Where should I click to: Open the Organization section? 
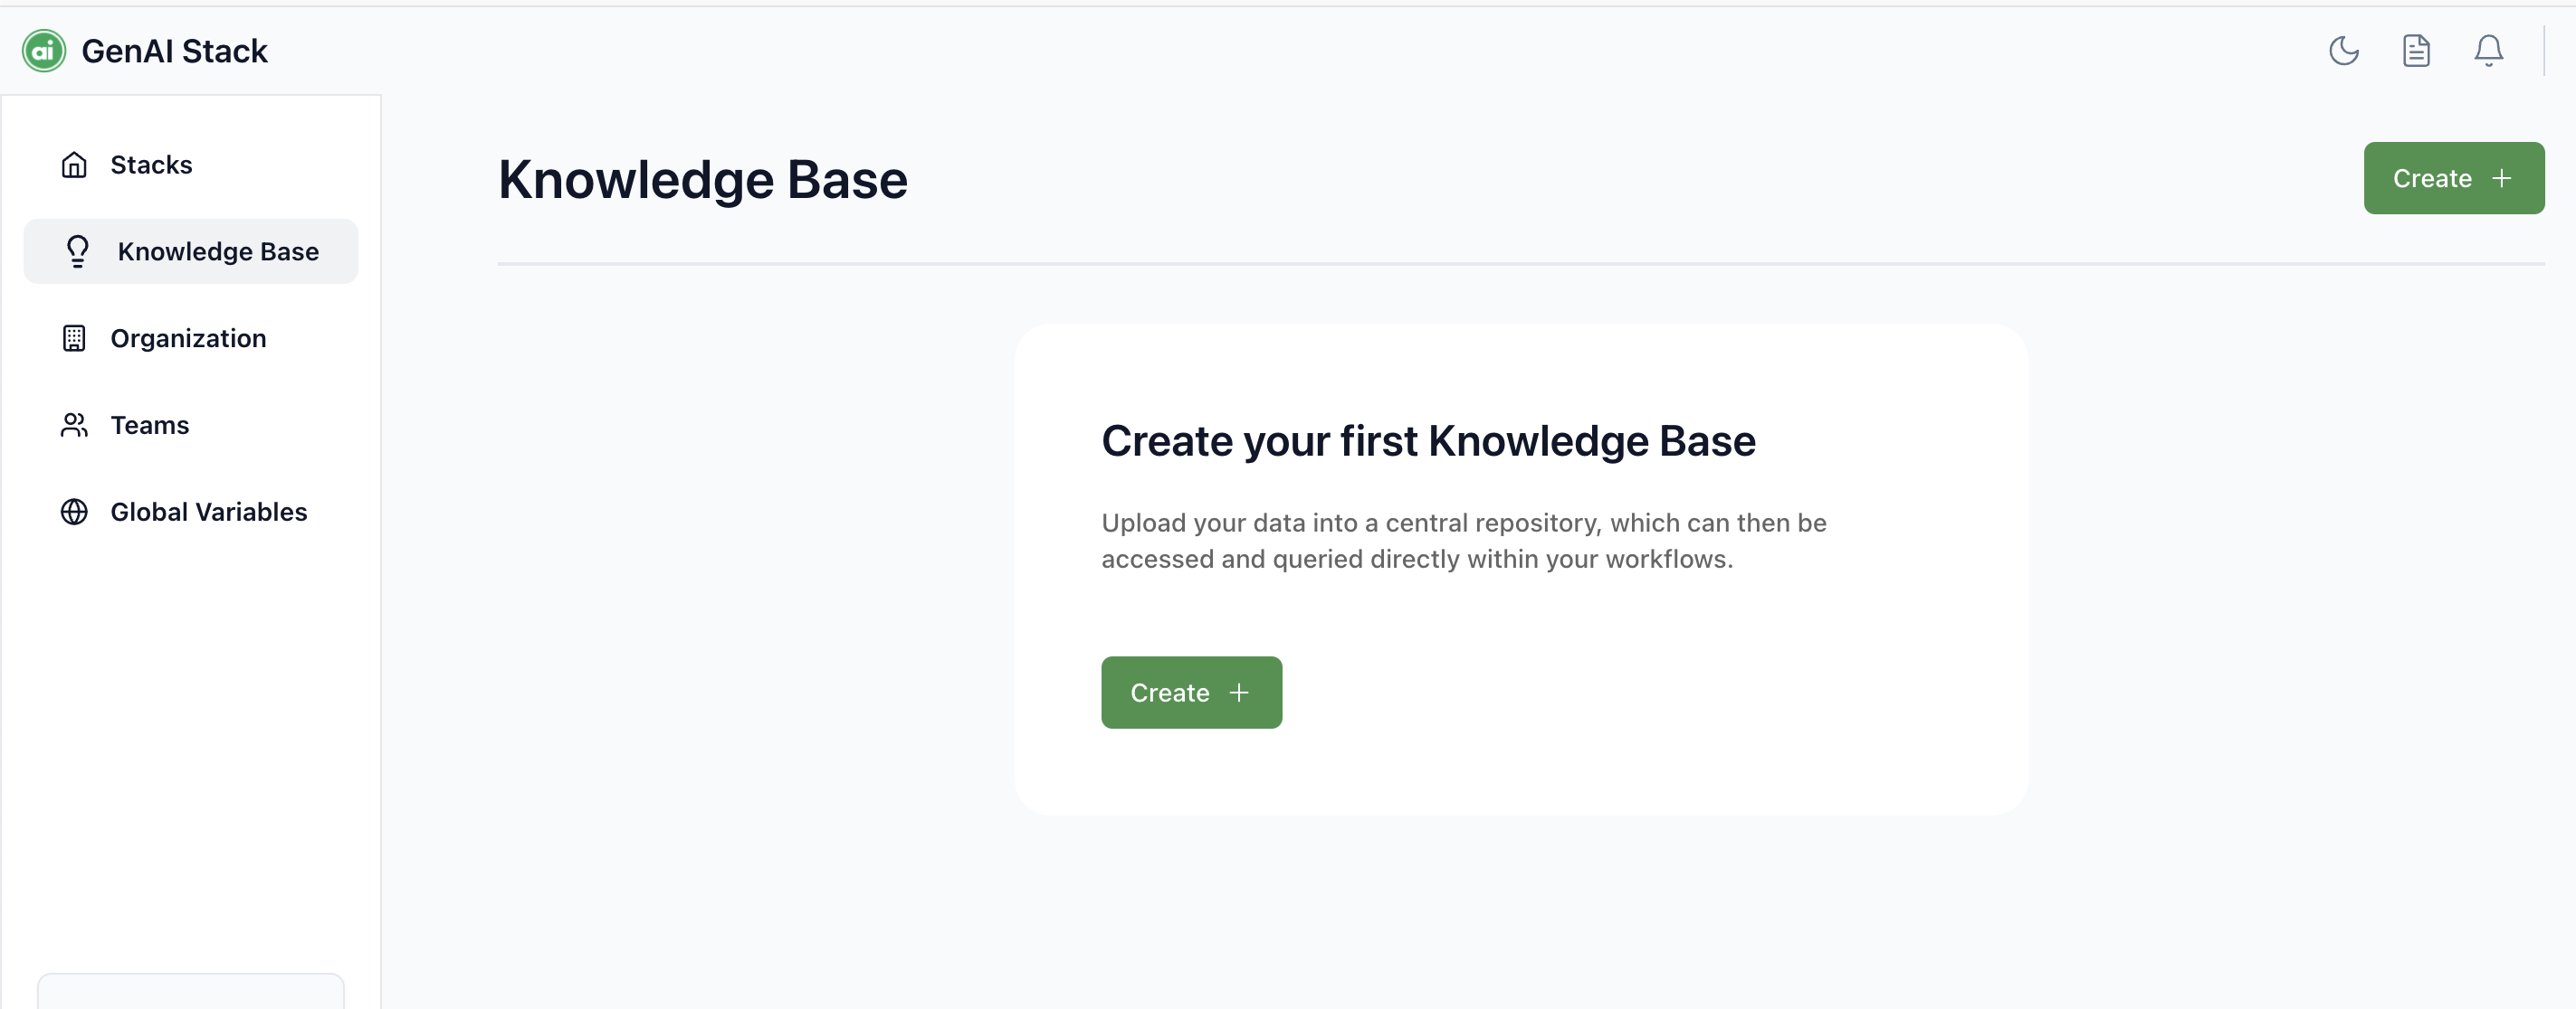tap(188, 339)
